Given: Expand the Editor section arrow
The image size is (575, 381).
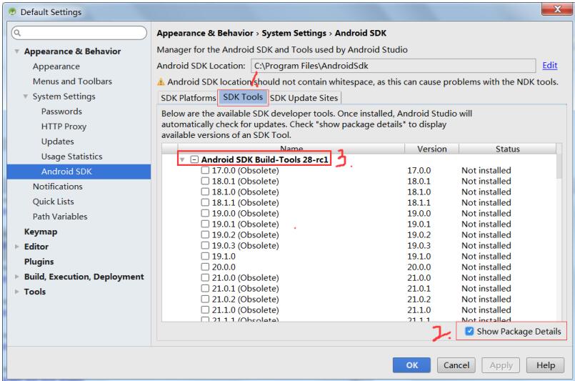Looking at the screenshot, I should [16, 247].
